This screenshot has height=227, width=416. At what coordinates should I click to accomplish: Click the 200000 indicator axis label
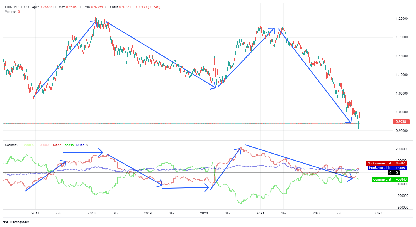coord(401,149)
